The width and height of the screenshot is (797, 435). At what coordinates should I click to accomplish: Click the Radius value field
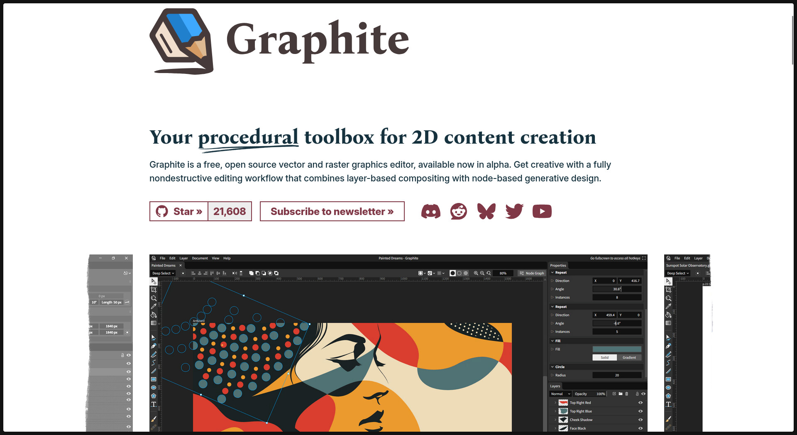tap(616, 375)
